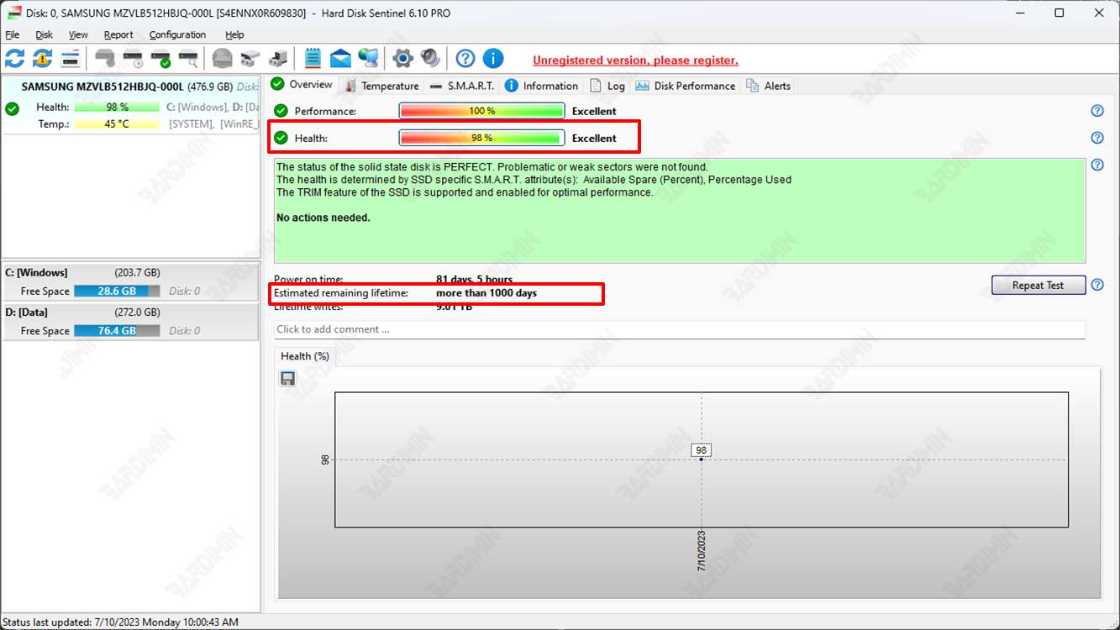1120x630 pixels.
Task: Switch to the Temperature tab
Action: (381, 86)
